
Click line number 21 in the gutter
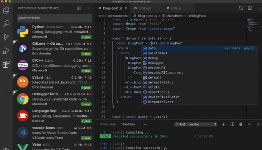click(x=103, y=117)
